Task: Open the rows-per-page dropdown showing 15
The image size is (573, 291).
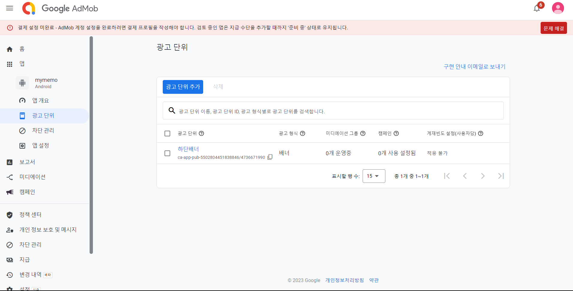Action: [374, 176]
